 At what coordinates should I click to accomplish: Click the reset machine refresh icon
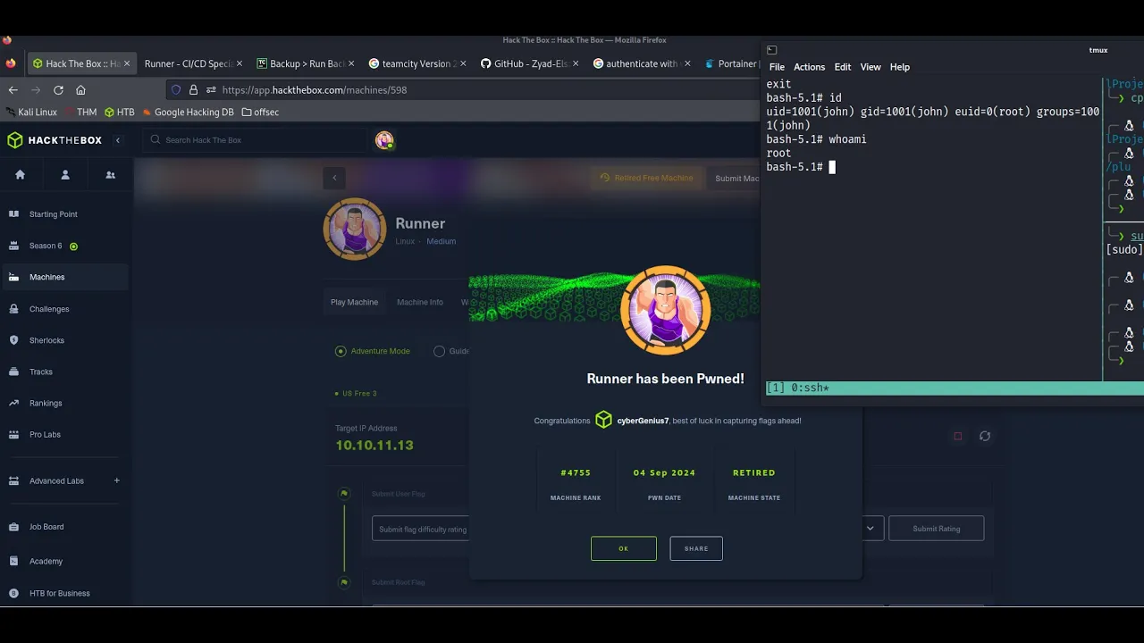984,436
